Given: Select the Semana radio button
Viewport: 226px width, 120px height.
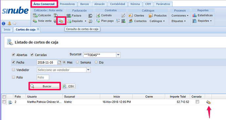Looking at the screenshot, I should coord(77,62).
